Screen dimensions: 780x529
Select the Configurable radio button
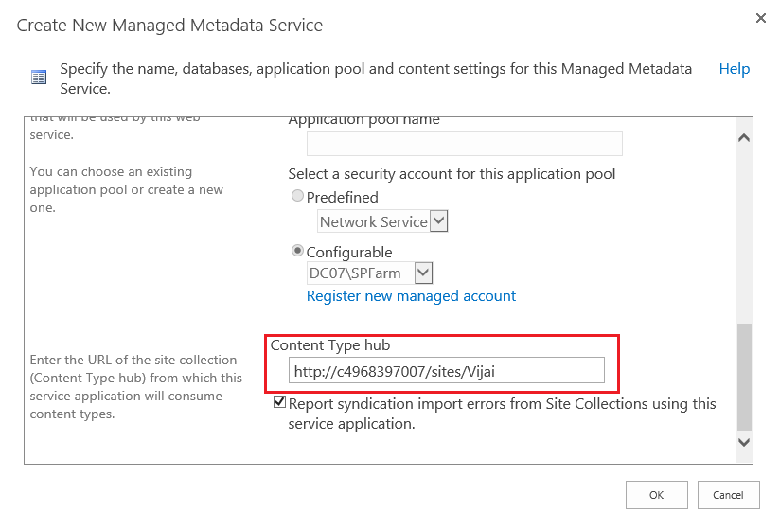pyautogui.click(x=298, y=252)
